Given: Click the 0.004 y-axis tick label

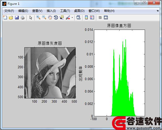Looking at the screenshot, I should point(89,91).
